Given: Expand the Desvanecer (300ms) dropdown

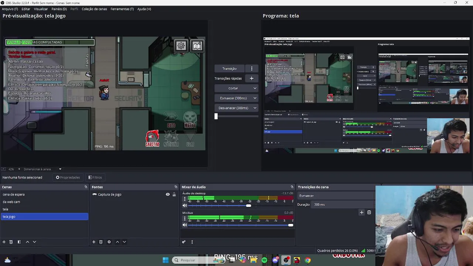Looking at the screenshot, I should [x=255, y=108].
